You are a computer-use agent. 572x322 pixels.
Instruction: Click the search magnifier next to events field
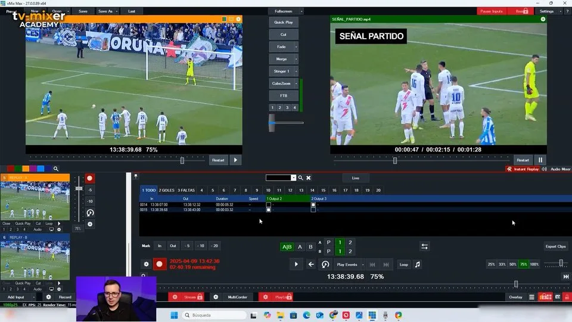click(x=300, y=178)
